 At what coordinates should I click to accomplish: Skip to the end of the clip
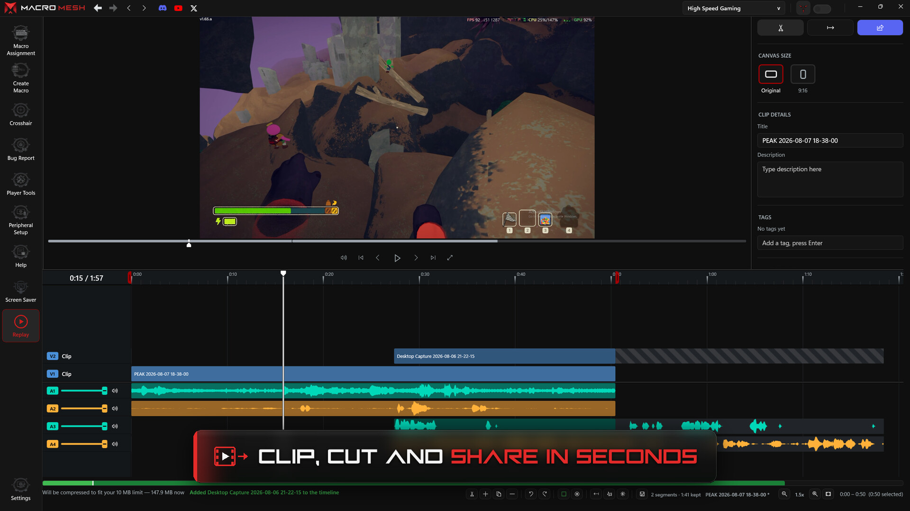coord(433,258)
